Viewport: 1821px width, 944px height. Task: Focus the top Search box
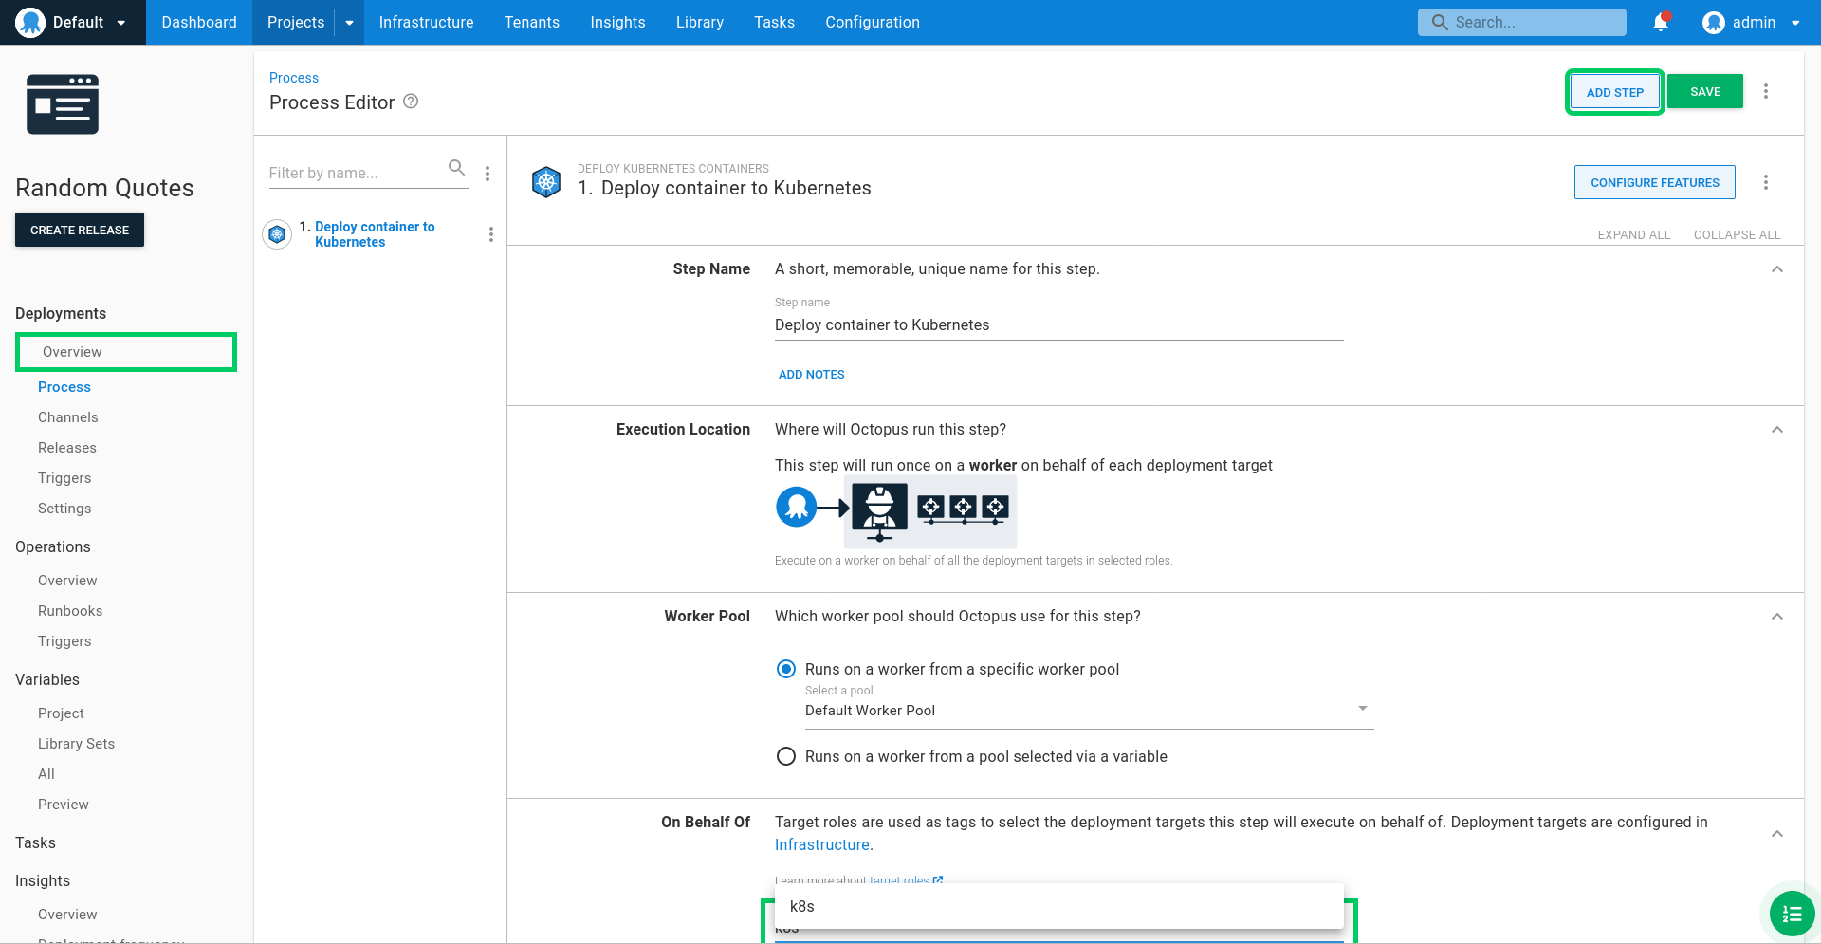point(1521,22)
